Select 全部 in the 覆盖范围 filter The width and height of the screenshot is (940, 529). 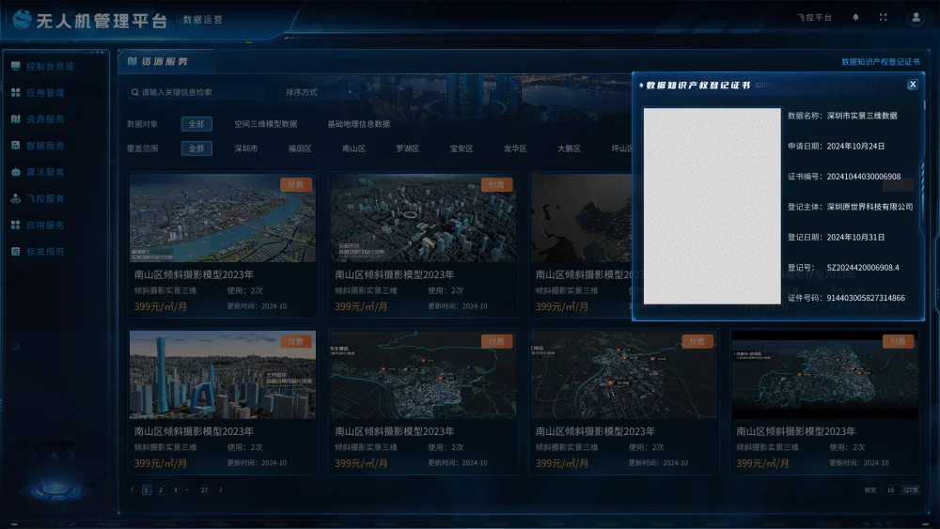196,148
